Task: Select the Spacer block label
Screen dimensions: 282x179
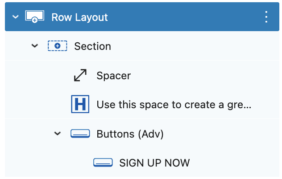Action: click(114, 76)
